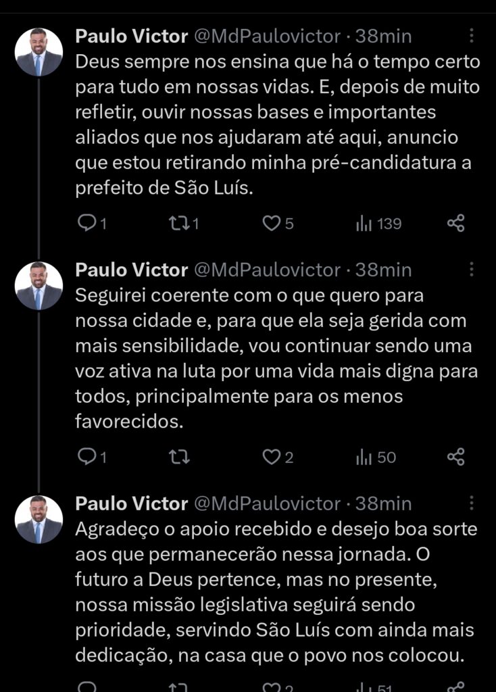496x692 pixels.
Task: Reply to the second tweet about sensibilidade
Action: pyautogui.click(x=87, y=458)
